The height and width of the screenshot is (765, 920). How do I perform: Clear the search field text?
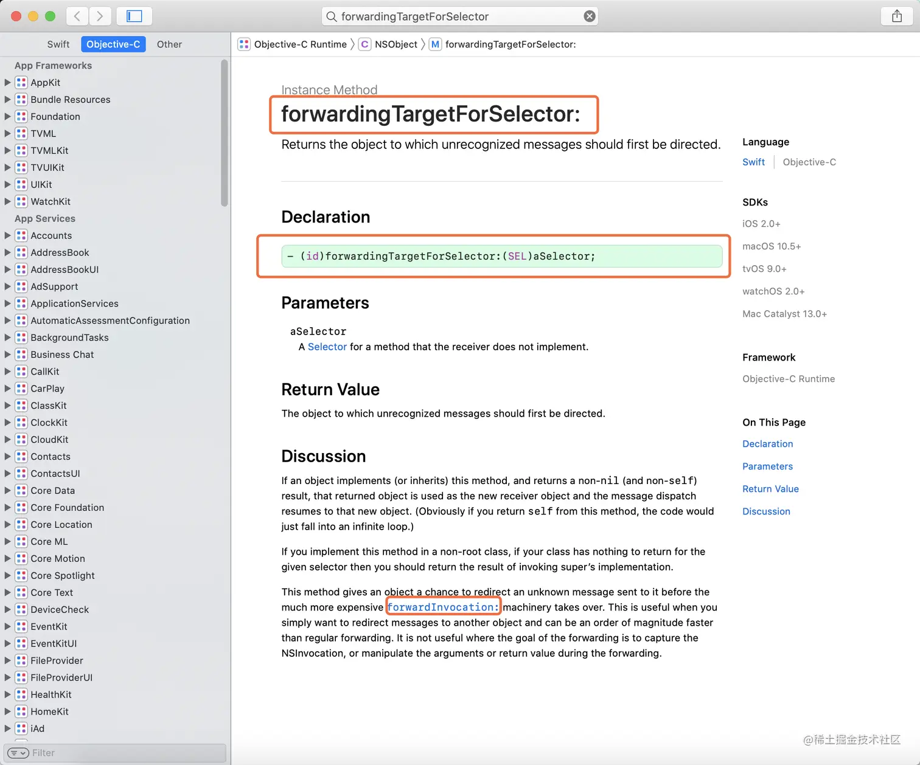tap(589, 16)
